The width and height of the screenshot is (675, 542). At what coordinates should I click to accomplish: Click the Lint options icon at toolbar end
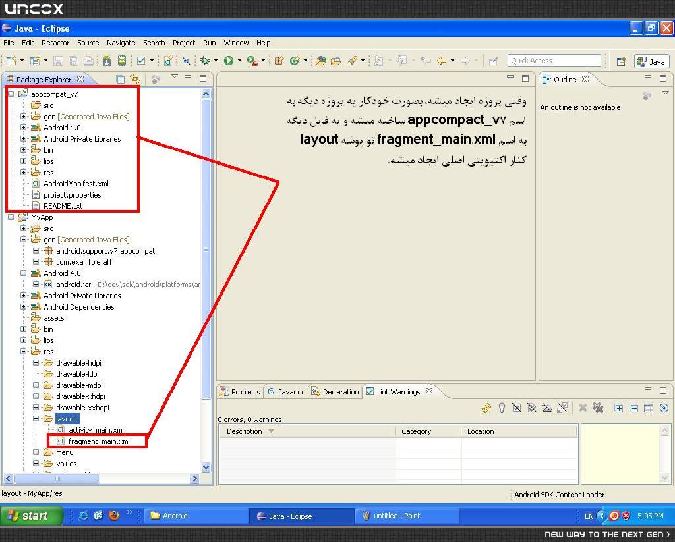coord(664,408)
